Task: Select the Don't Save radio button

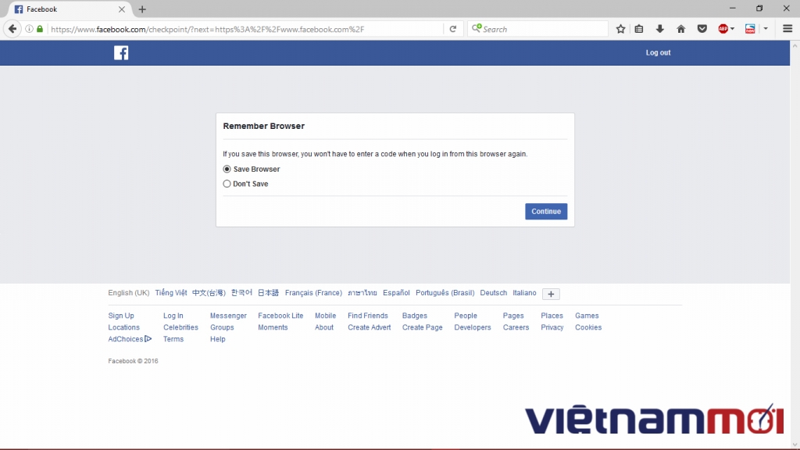Action: (227, 184)
